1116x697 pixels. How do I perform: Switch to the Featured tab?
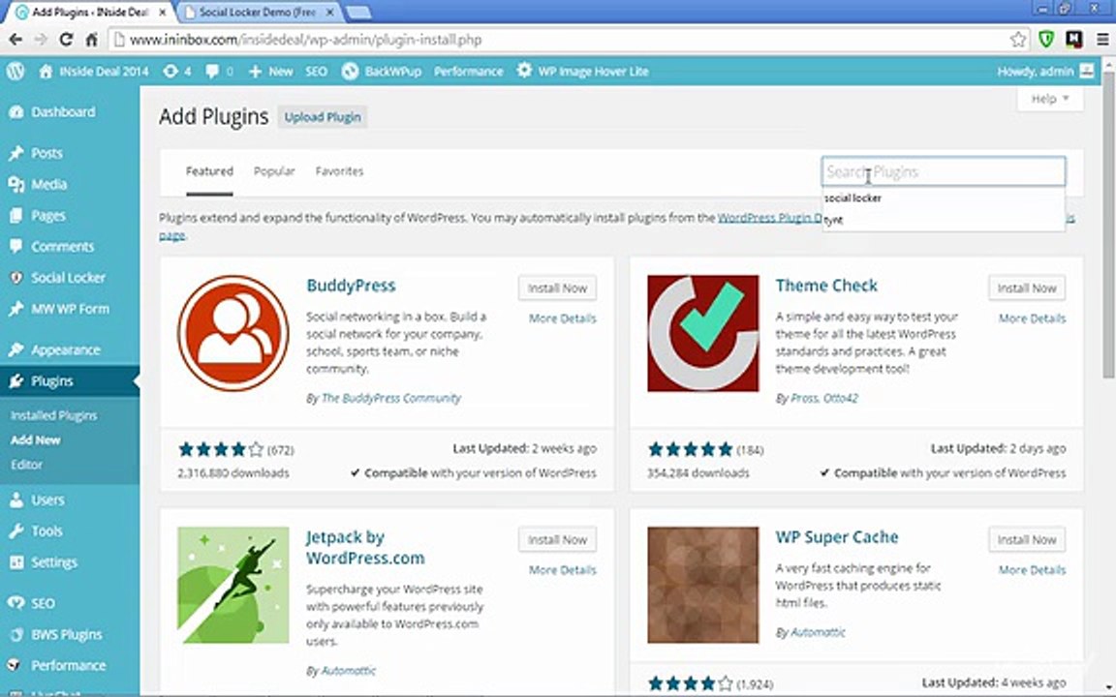[x=209, y=171]
